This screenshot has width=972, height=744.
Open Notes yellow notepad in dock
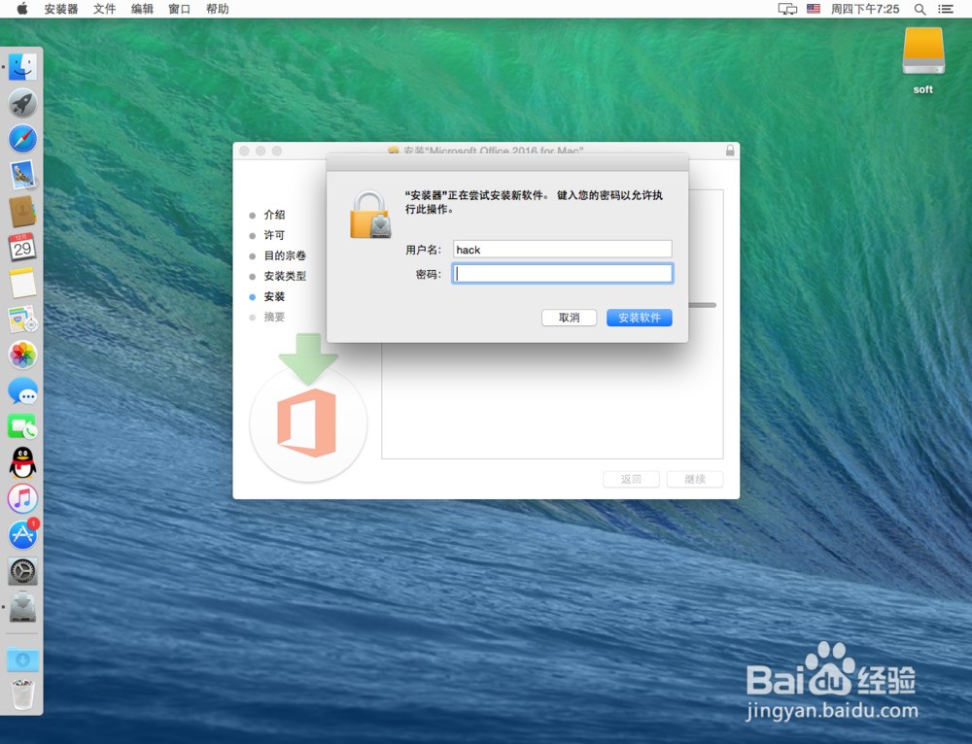[22, 283]
